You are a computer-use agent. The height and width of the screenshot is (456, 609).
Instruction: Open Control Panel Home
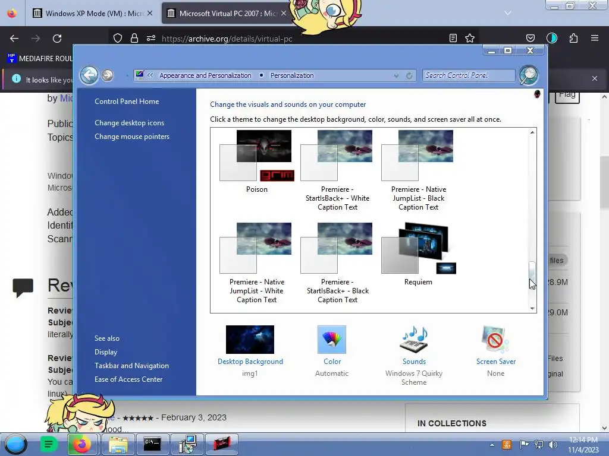[x=127, y=102]
